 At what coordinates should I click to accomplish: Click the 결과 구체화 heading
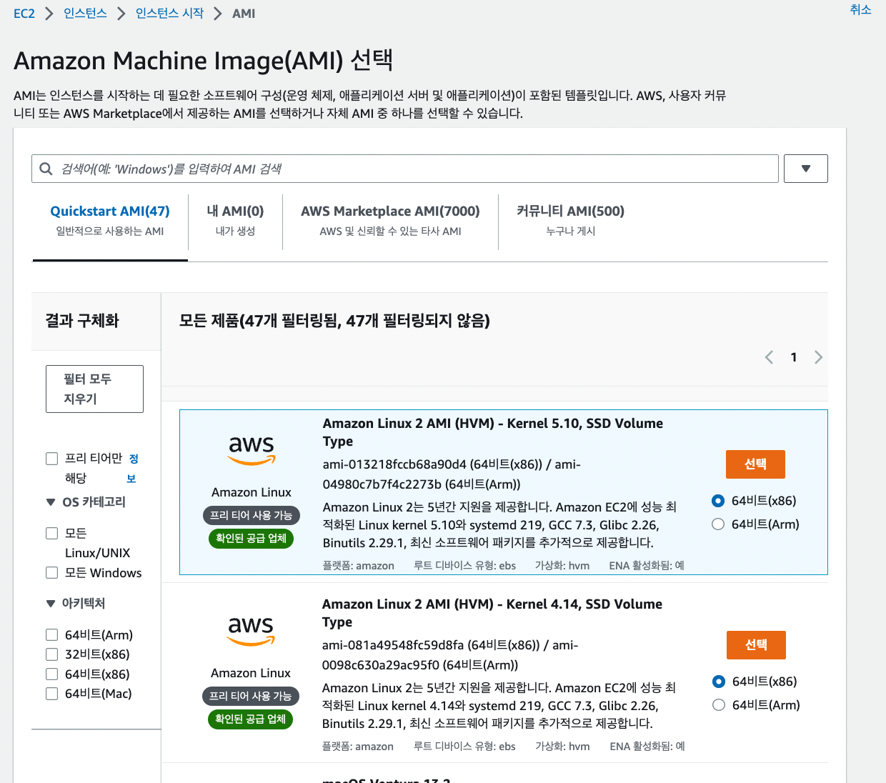pos(82,321)
